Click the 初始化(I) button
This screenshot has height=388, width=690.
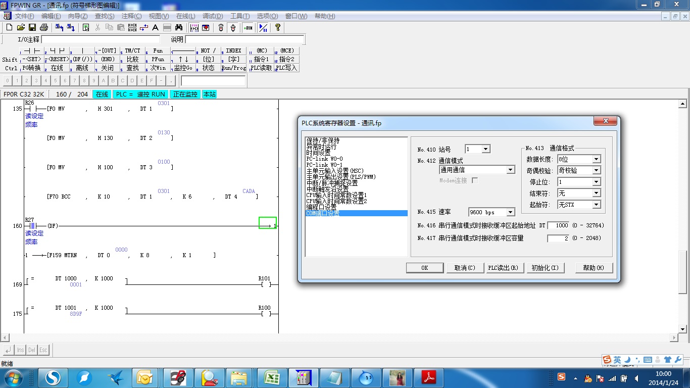pos(545,268)
